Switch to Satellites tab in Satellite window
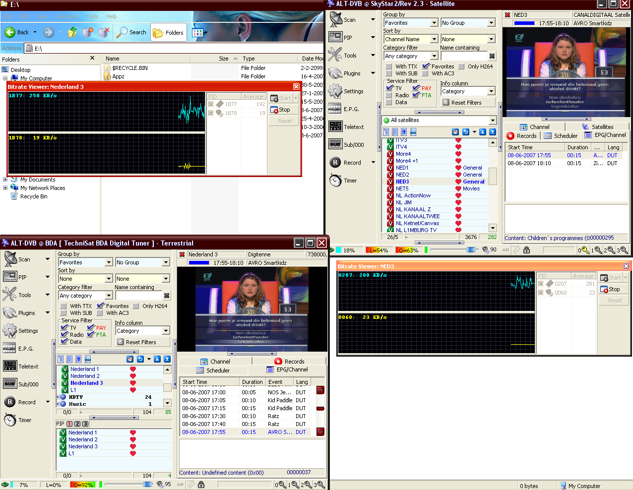The image size is (633, 490). click(597, 127)
